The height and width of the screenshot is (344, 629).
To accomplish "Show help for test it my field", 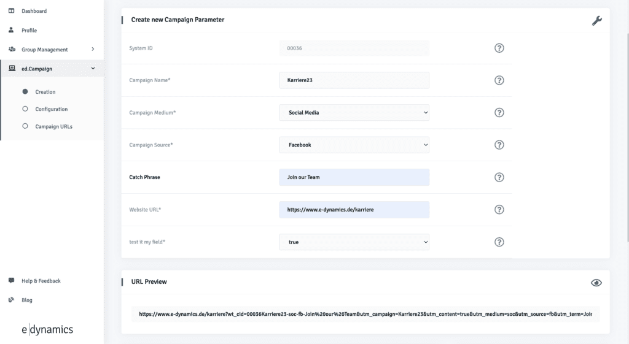I will (499, 242).
